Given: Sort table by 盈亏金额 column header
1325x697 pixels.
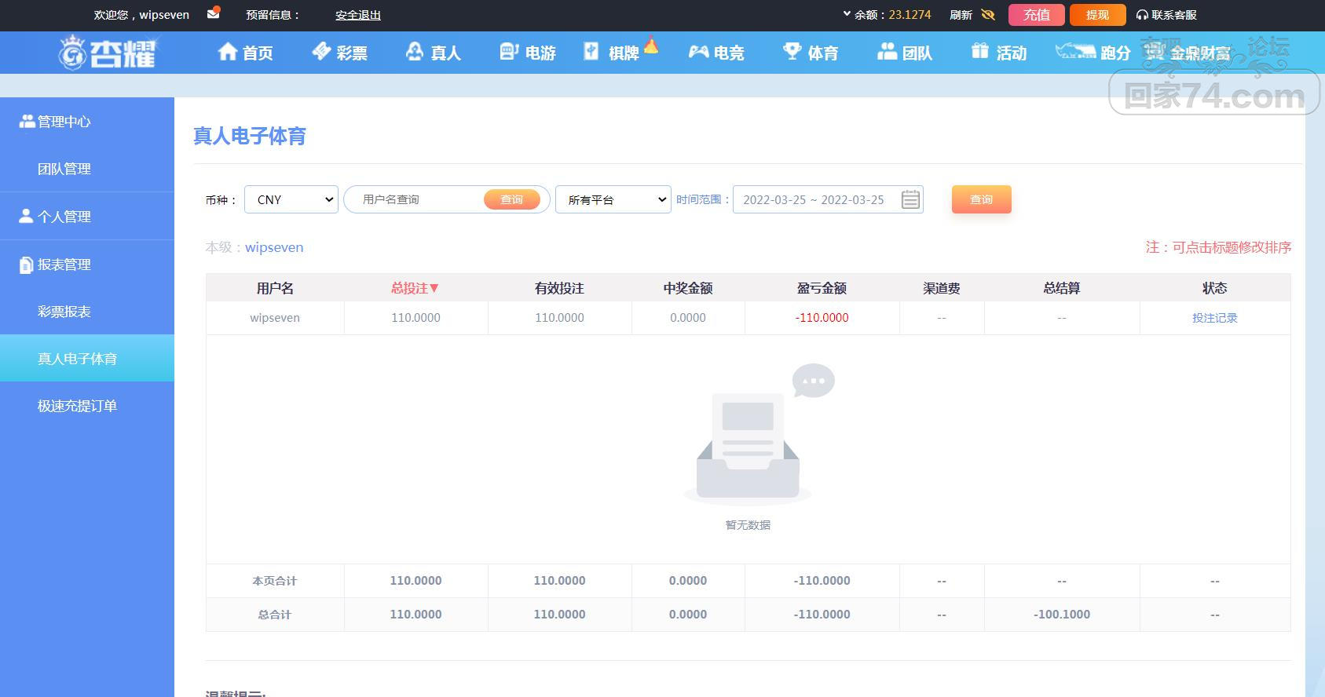Looking at the screenshot, I should (x=822, y=288).
